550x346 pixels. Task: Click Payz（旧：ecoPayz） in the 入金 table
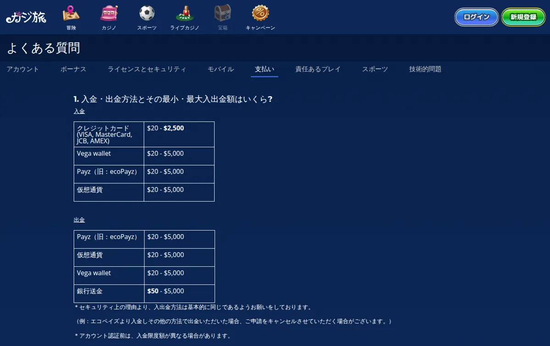point(109,174)
